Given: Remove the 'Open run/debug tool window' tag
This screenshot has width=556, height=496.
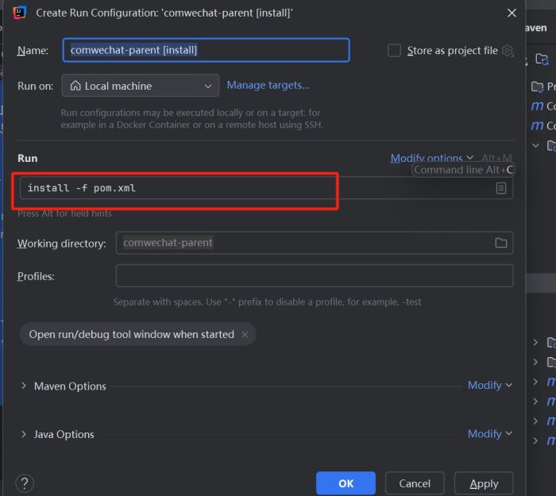Looking at the screenshot, I should click(245, 335).
